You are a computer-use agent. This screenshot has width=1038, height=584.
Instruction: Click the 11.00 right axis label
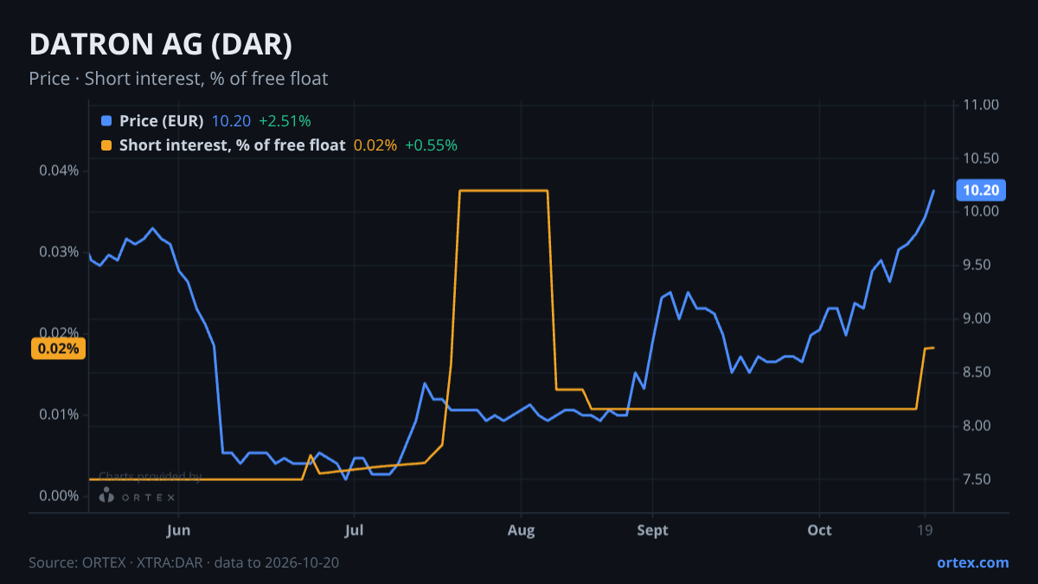(981, 105)
